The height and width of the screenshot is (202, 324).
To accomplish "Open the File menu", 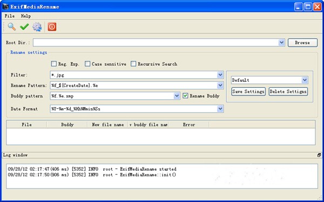I will coord(10,16).
